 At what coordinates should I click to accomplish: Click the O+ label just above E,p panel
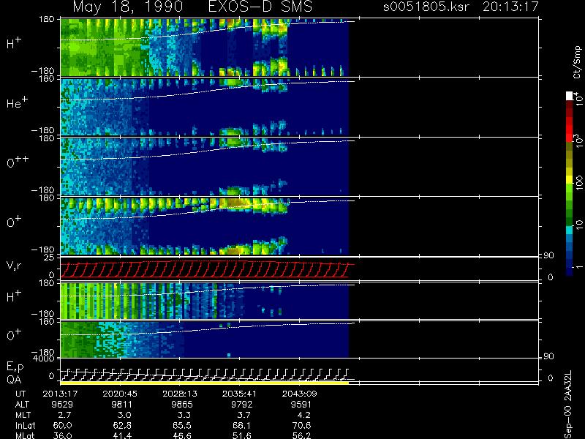click(14, 335)
